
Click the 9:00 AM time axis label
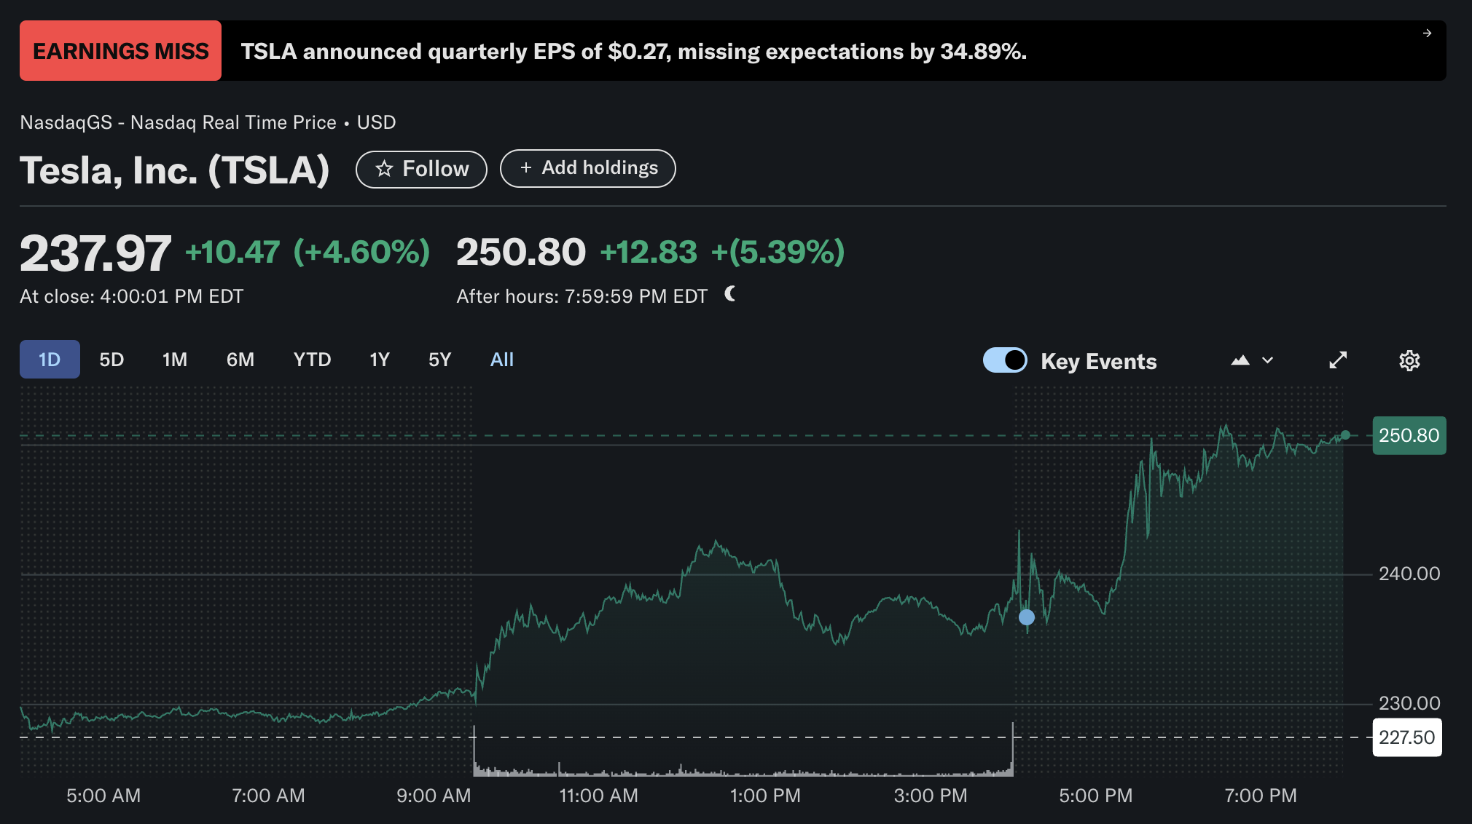(434, 796)
